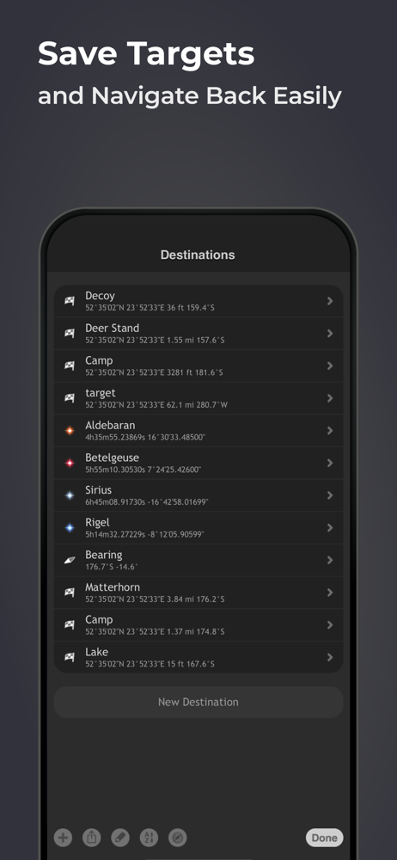
Task: Expand the Sirius entry chevron
Action: tap(330, 495)
